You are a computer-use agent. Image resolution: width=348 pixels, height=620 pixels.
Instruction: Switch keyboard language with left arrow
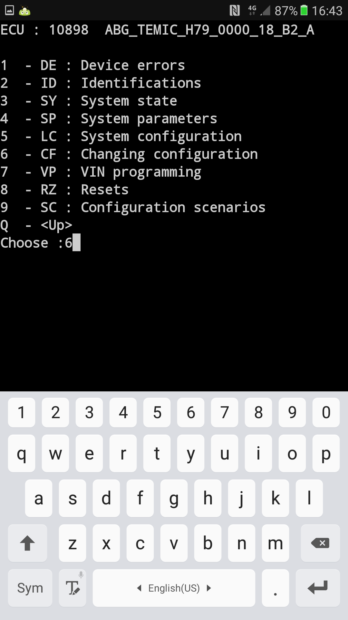point(139,588)
